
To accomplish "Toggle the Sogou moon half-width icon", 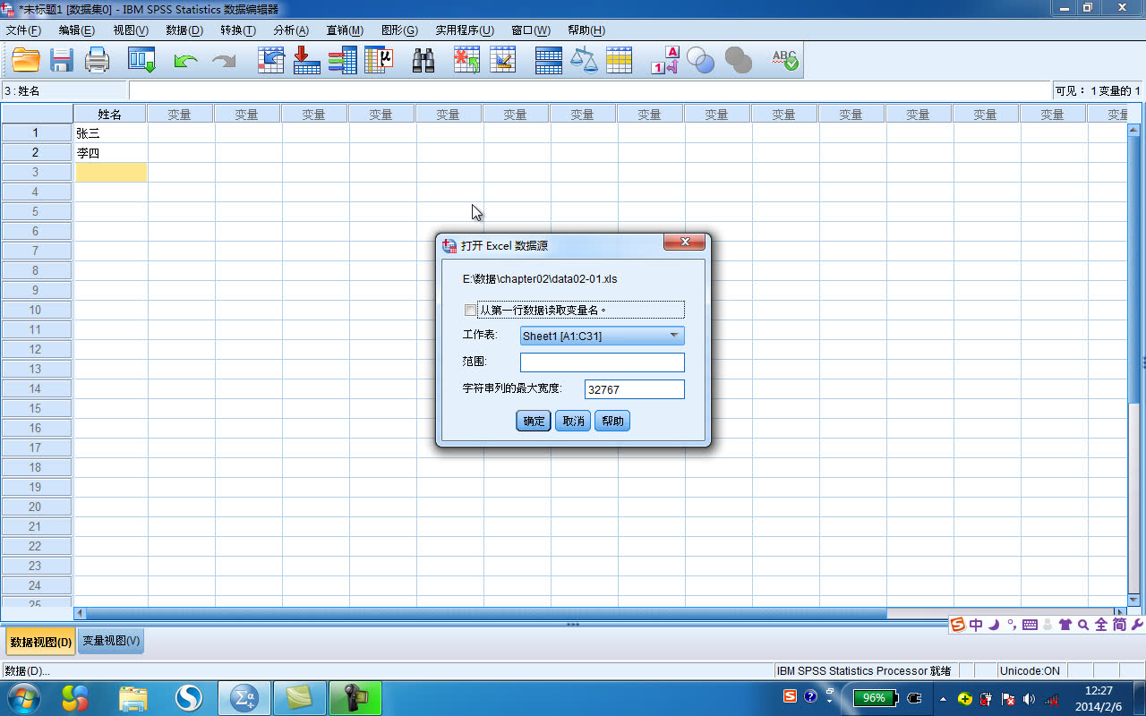I will pos(994,625).
